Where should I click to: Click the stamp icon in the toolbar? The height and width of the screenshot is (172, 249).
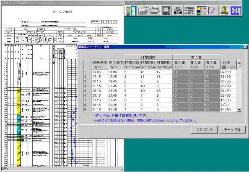tap(224, 10)
